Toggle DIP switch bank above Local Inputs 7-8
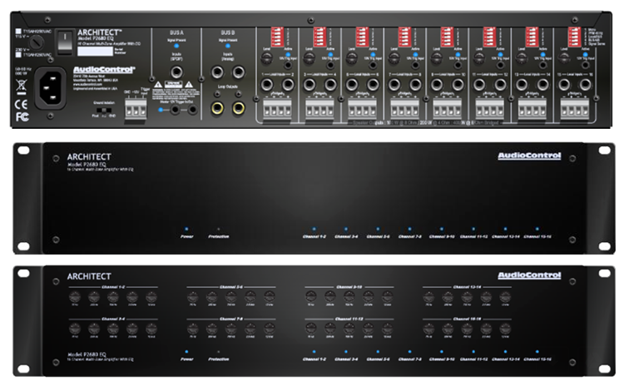This screenshot has height=386, width=624. [x=404, y=37]
